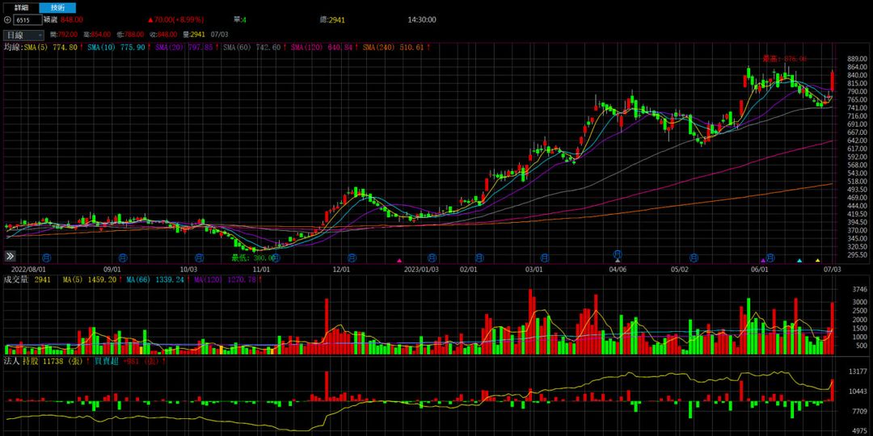Click the magenta triangle marker before 2023/01/03
The image size is (873, 436).
pos(399,260)
